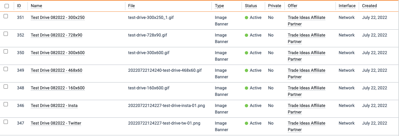Open Test Drive 082022 - 300x250 link
Image resolution: width=399 pixels, height=136 pixels.
pos(58,18)
